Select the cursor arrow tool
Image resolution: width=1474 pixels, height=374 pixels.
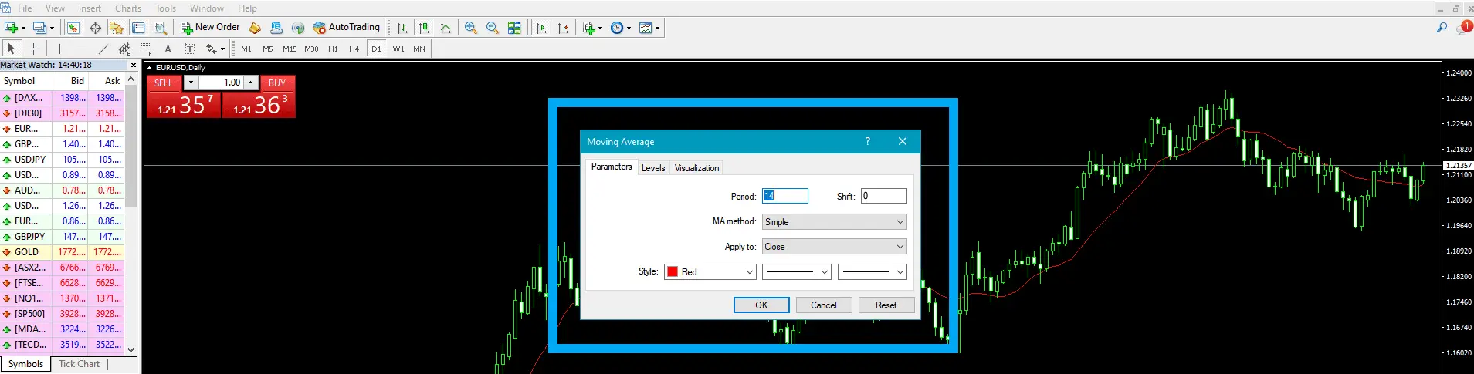click(x=11, y=49)
